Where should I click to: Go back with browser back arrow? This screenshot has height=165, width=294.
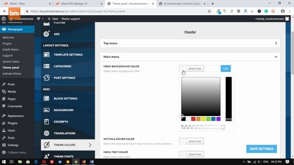[5, 11]
